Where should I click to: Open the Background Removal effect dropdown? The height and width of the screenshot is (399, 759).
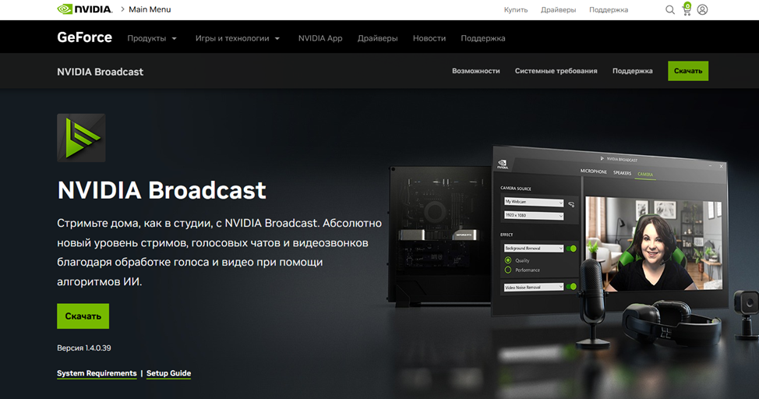coord(534,248)
